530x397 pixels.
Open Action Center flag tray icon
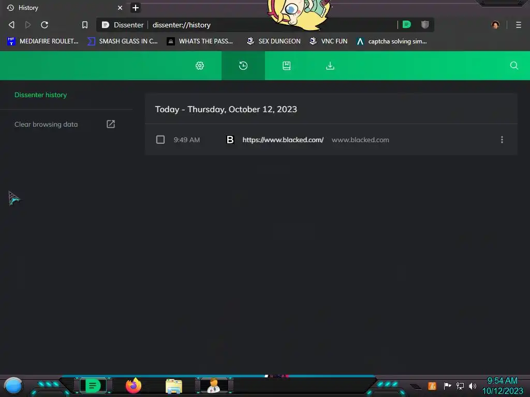447,386
